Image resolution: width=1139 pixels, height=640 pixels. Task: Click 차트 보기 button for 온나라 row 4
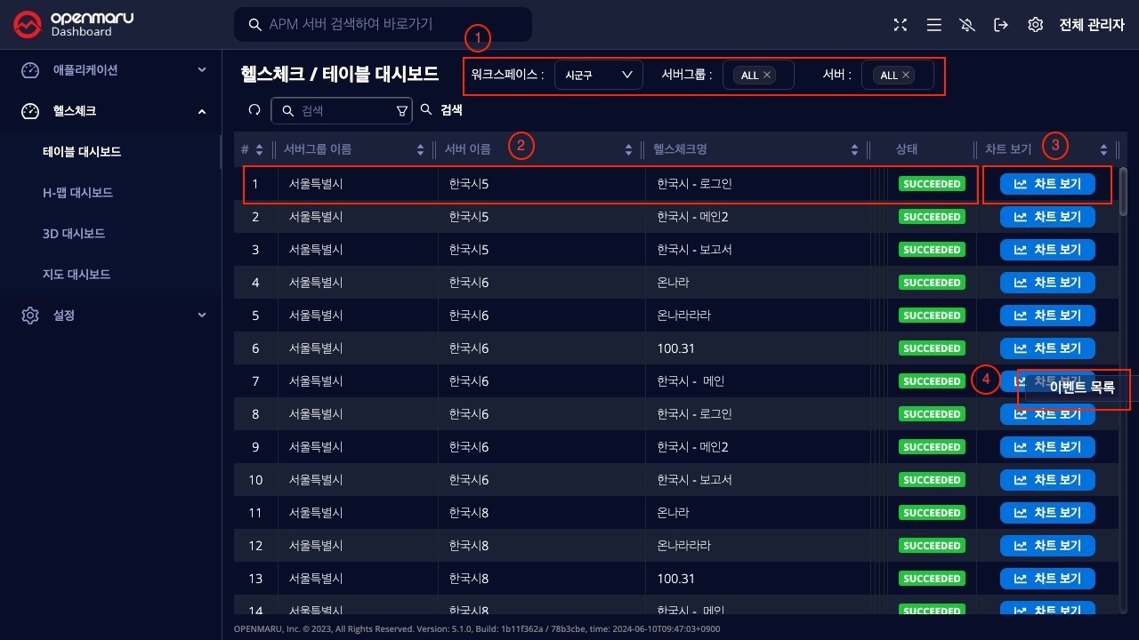[1047, 283]
